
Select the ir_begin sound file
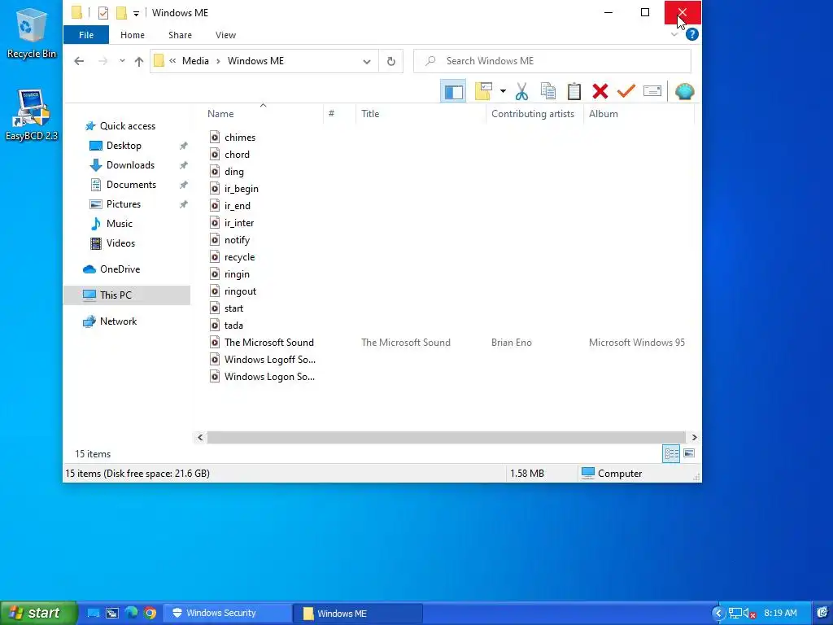(x=241, y=189)
